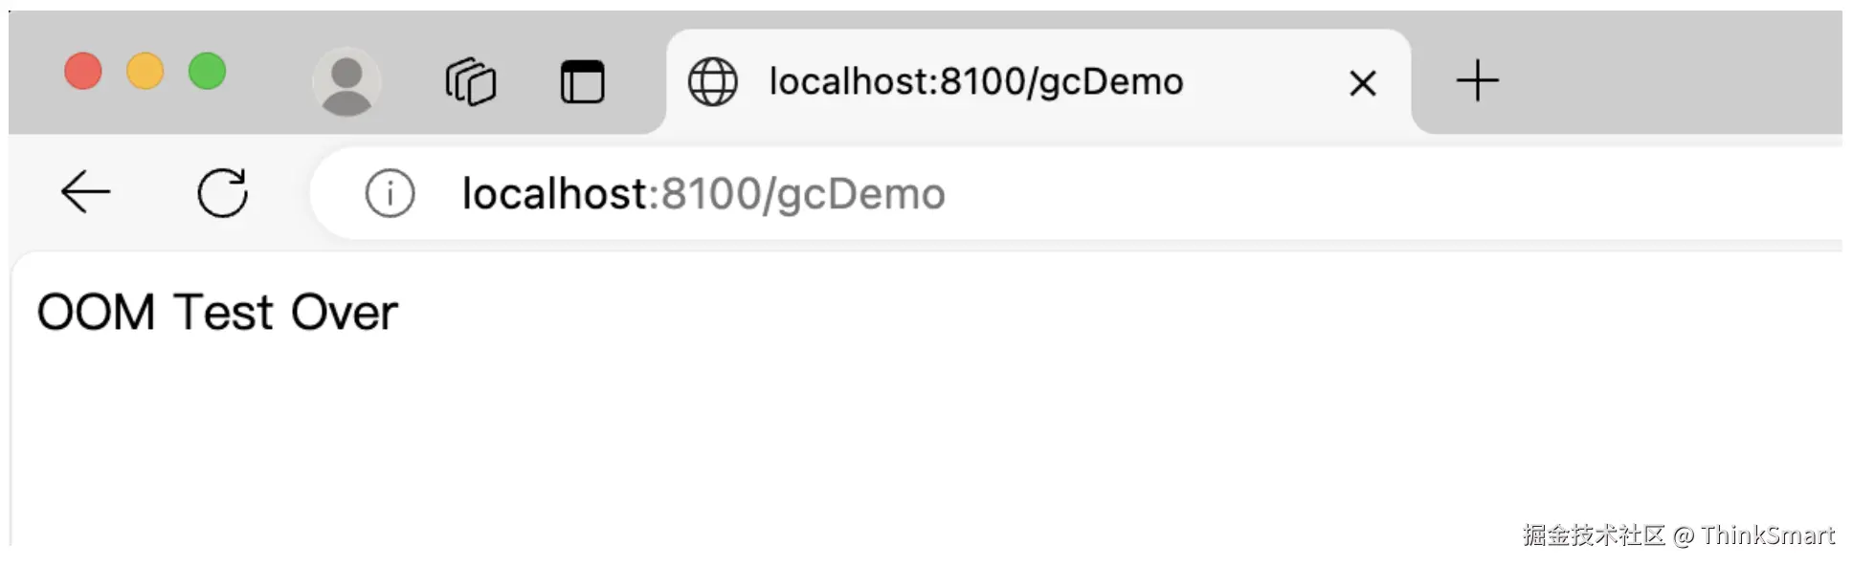Open a new tab with the plus icon

[x=1477, y=80]
